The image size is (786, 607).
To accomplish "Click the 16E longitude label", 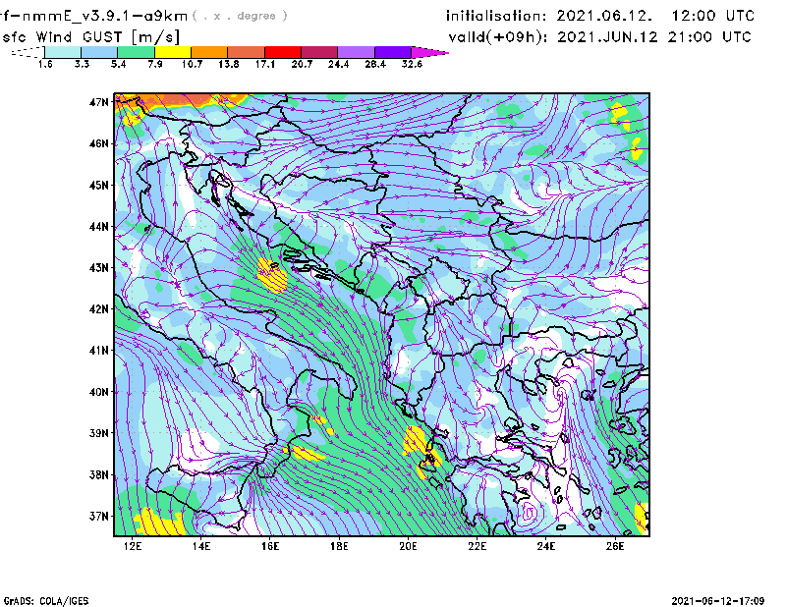I will 270,546.
